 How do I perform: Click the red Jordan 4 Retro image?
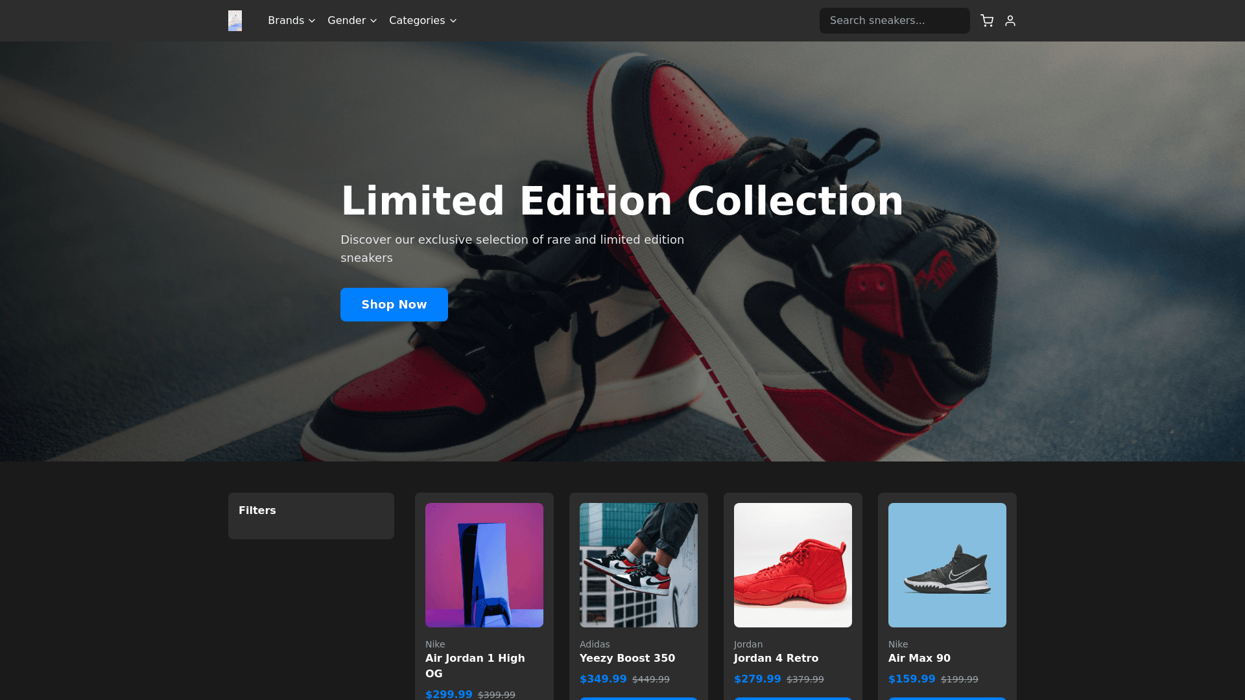click(793, 565)
